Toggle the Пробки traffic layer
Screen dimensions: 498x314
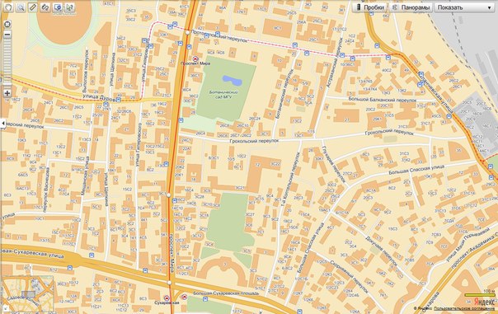(x=369, y=7)
